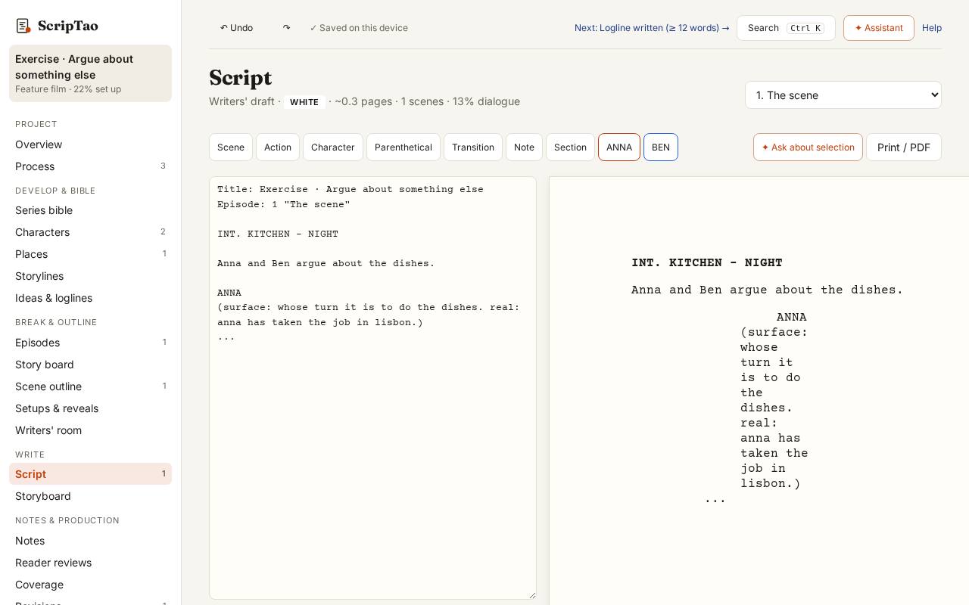This screenshot has height=605, width=969.
Task: Select the project title card in sidebar
Action: [x=90, y=73]
